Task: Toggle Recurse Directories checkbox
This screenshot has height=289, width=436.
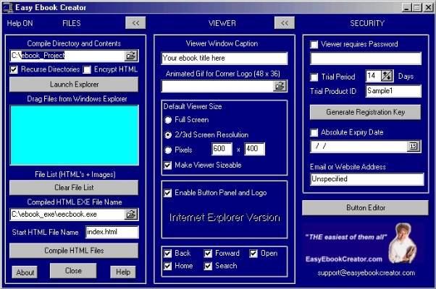Action: click(x=14, y=70)
